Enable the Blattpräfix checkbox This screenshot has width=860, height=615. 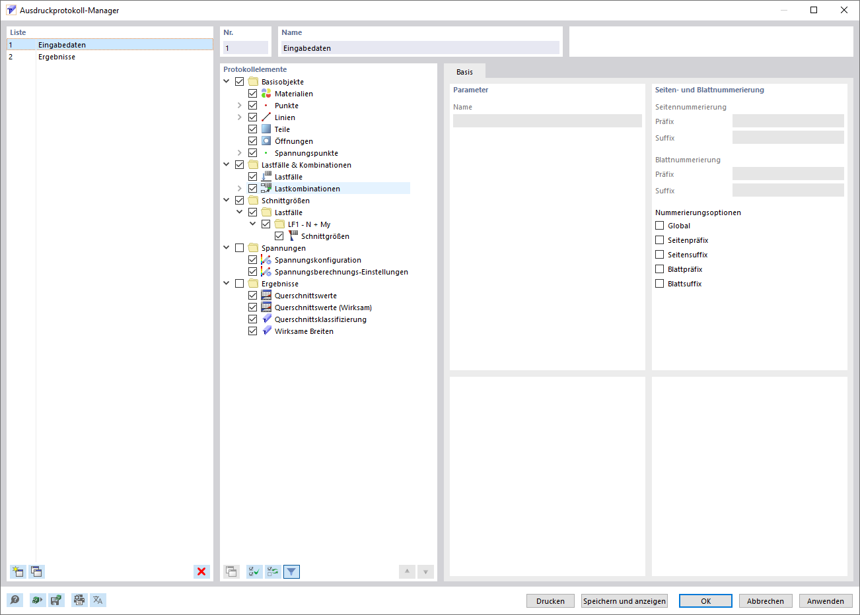pyautogui.click(x=659, y=269)
